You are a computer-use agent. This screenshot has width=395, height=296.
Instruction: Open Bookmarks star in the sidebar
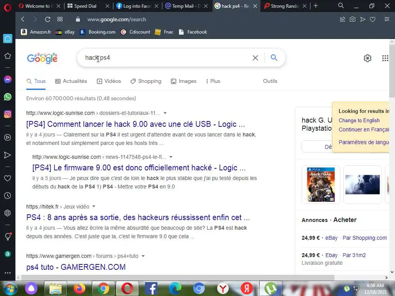coord(8,56)
